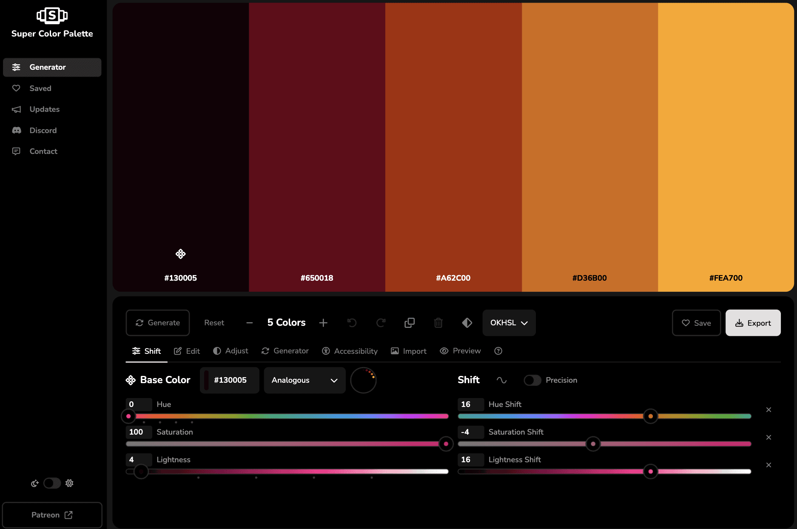
Task: Click the Reset button
Action: (x=214, y=323)
